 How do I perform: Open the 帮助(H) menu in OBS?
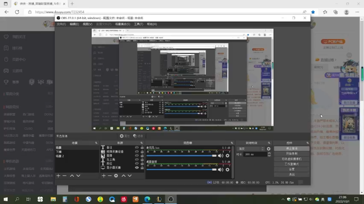pos(152,24)
